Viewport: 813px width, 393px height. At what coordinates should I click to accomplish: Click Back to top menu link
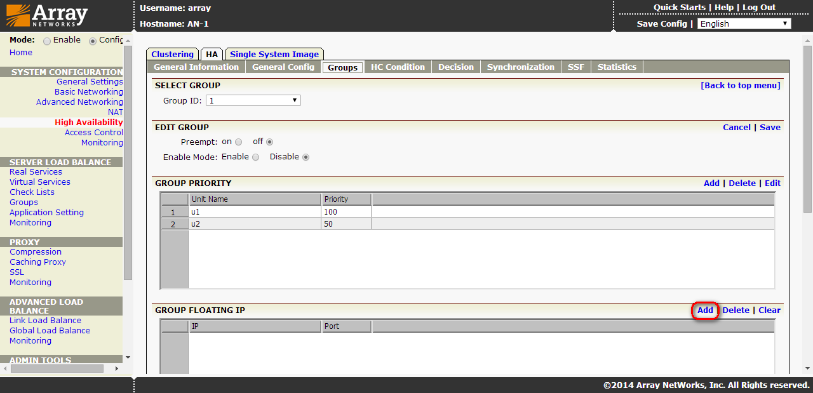pos(740,85)
